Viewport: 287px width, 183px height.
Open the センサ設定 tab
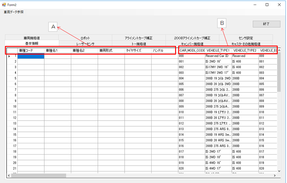(246, 38)
